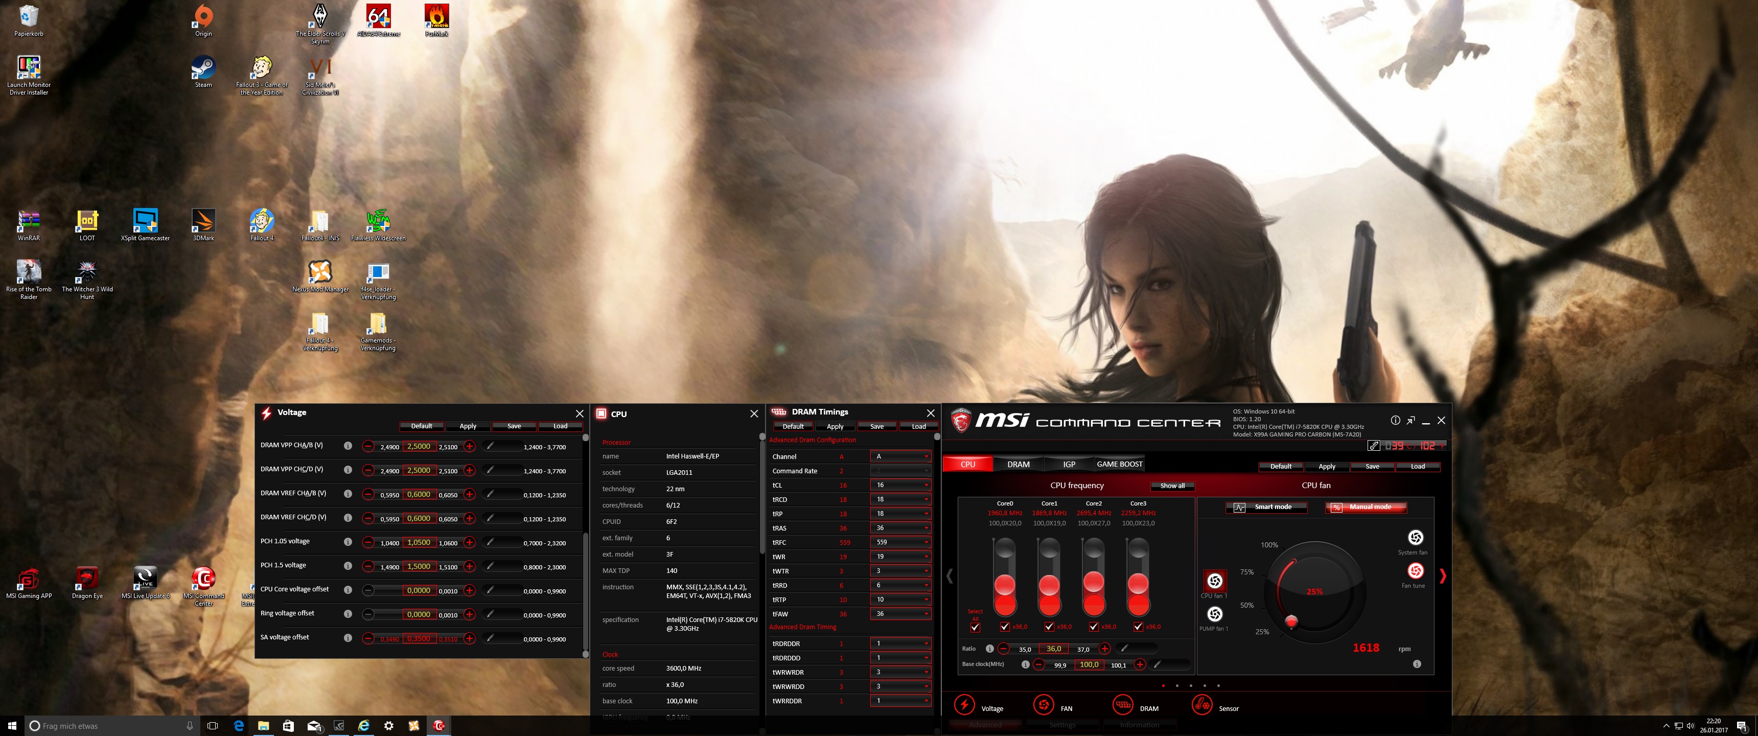The width and height of the screenshot is (1758, 736).
Task: Click the red right arrow to next page
Action: pos(1443,576)
